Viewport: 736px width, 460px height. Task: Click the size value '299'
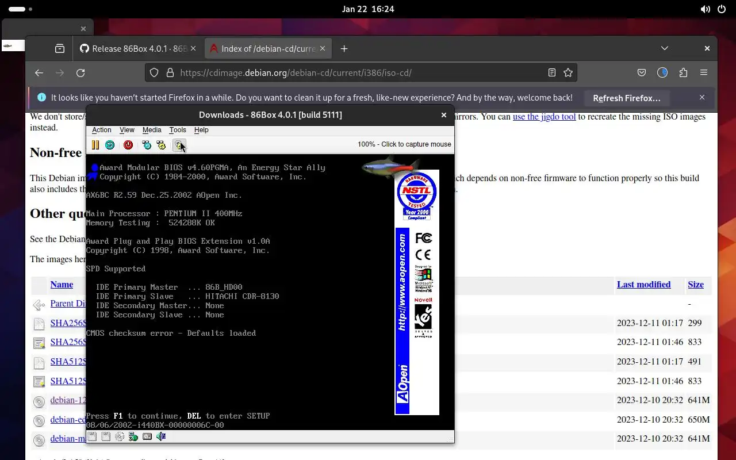coord(695,323)
